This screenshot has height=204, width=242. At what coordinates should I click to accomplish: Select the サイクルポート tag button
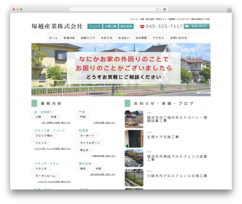90,143
